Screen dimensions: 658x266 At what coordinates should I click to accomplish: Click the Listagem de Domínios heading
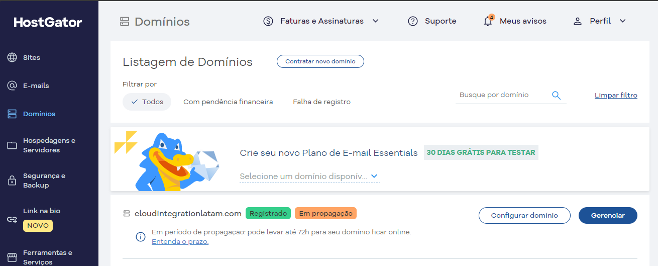[187, 62]
